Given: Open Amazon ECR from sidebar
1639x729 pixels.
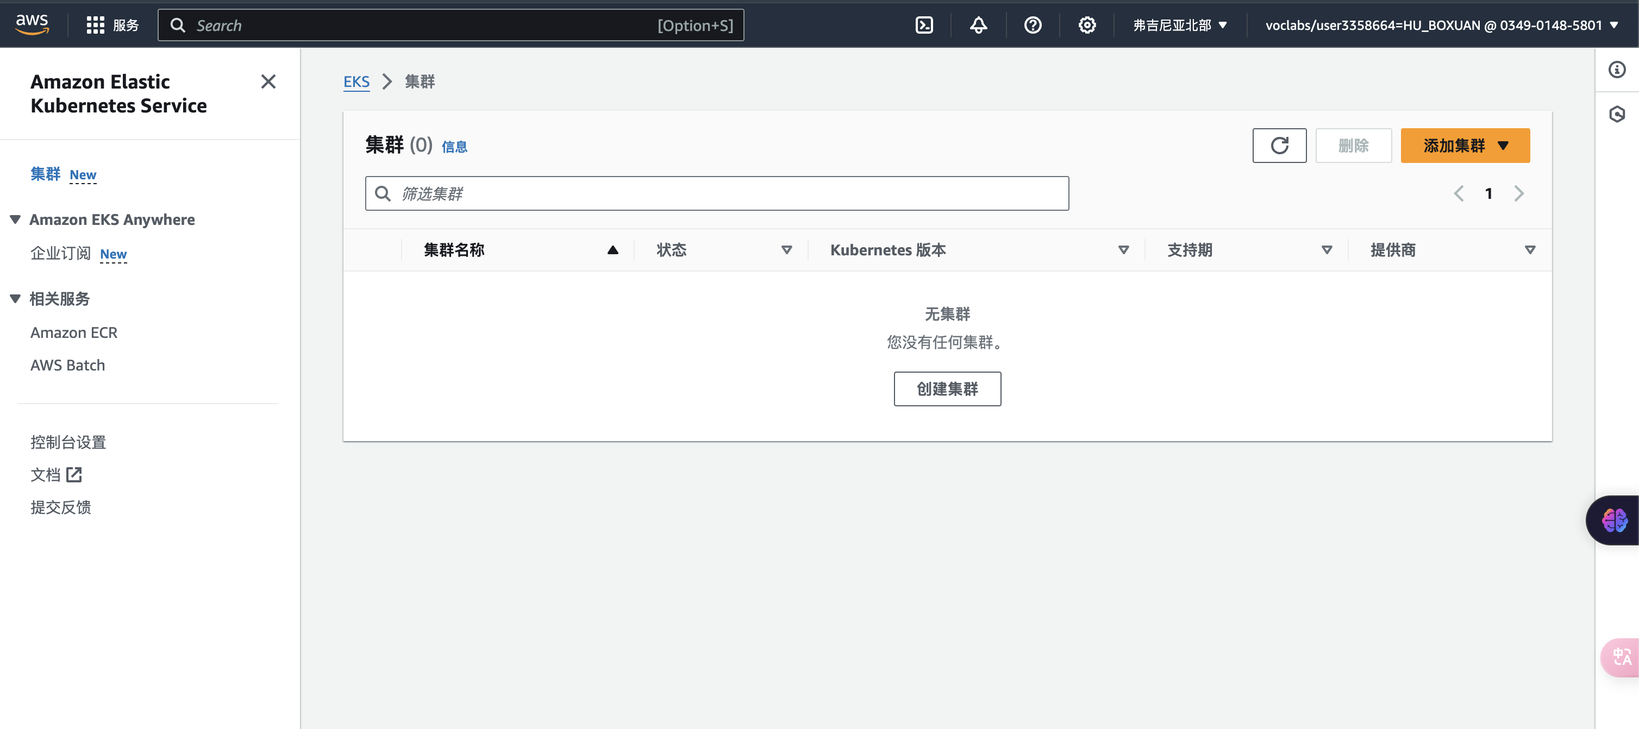Looking at the screenshot, I should tap(74, 332).
